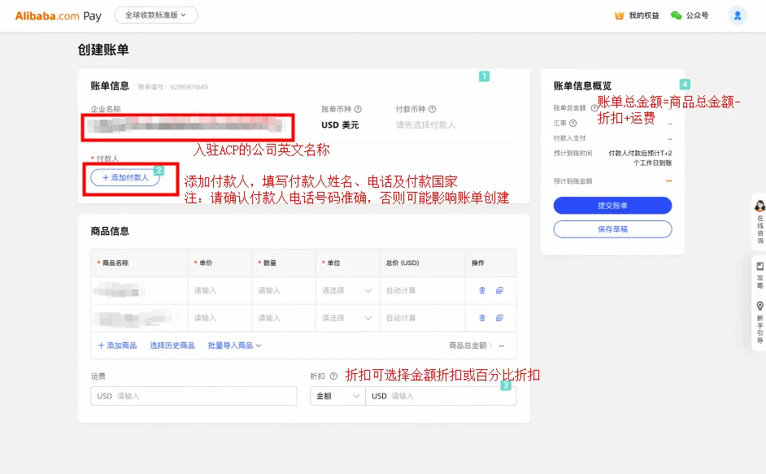Delete the first product row

coord(482,290)
